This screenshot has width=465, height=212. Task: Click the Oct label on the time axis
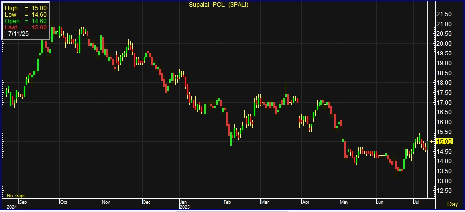(x=64, y=202)
